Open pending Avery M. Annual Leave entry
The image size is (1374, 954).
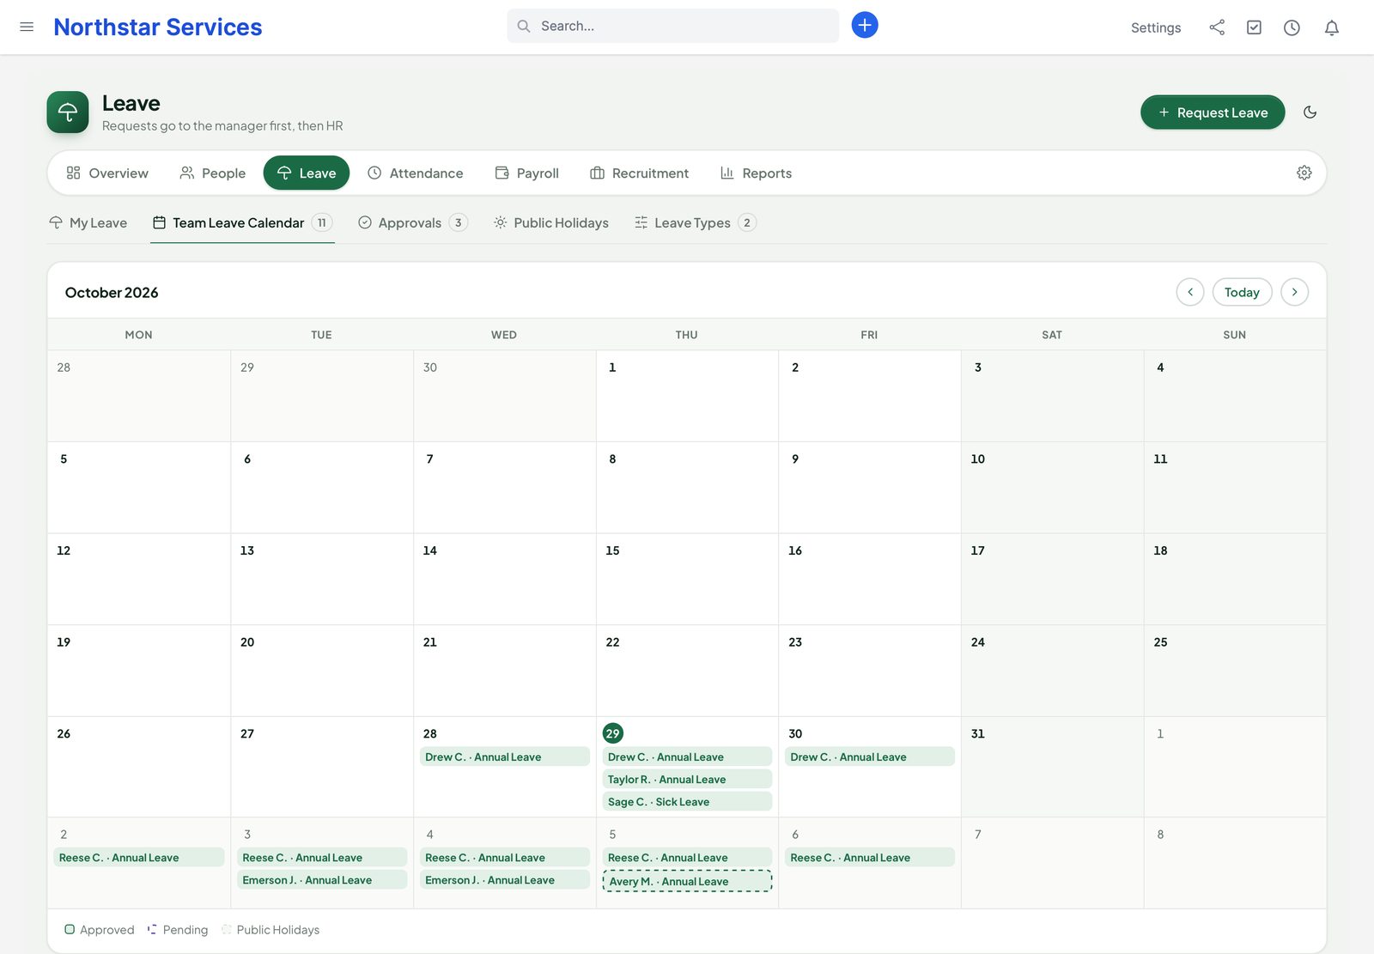(x=688, y=881)
